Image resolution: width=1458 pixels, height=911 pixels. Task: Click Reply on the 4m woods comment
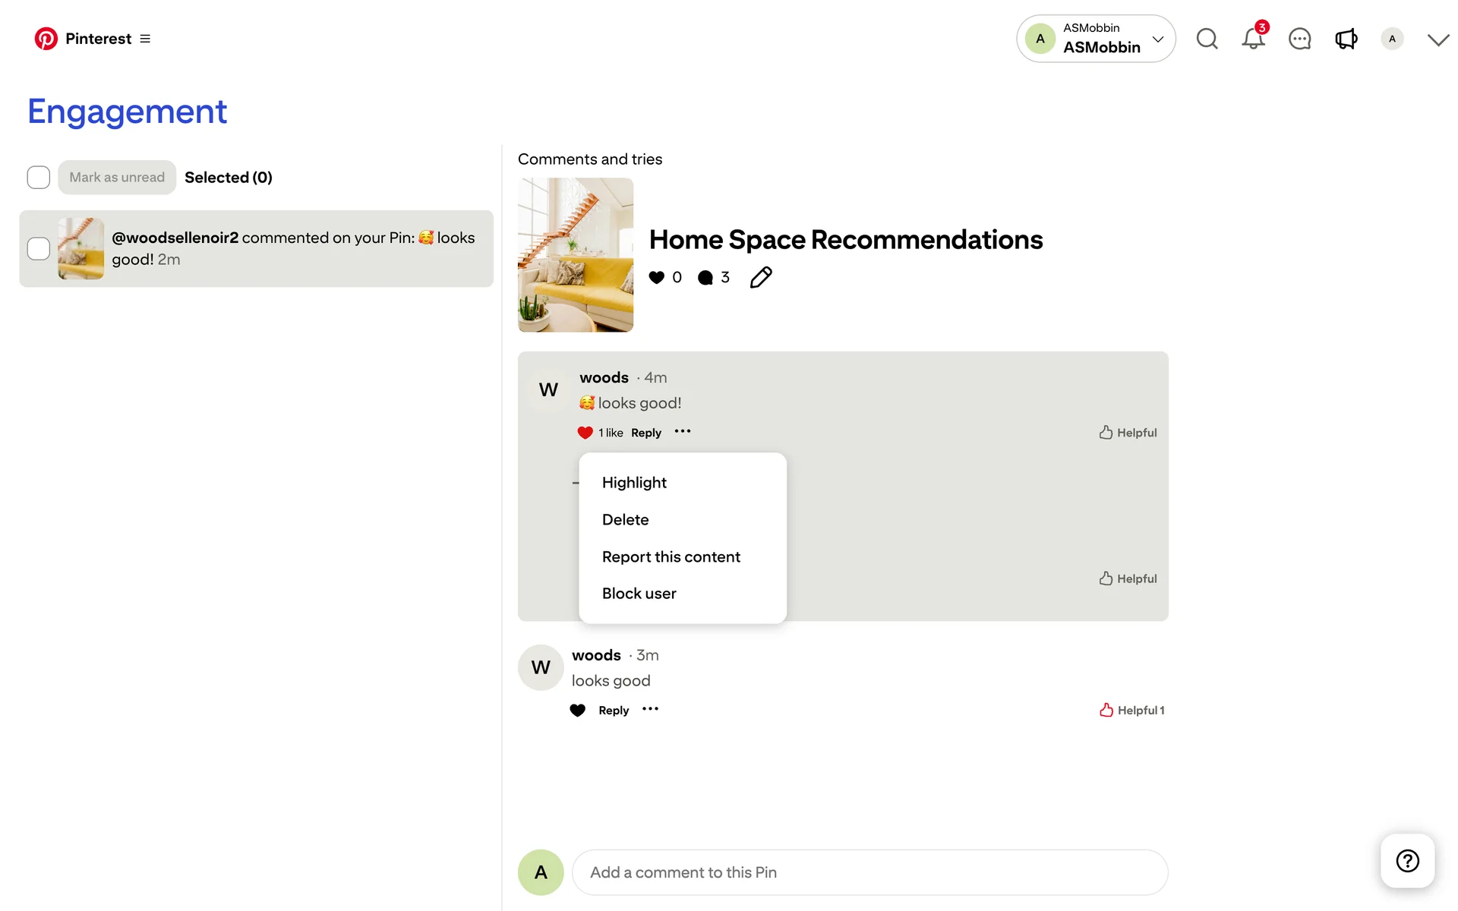pos(645,433)
